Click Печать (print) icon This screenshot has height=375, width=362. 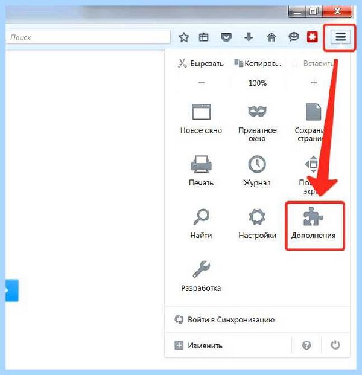pos(201,171)
